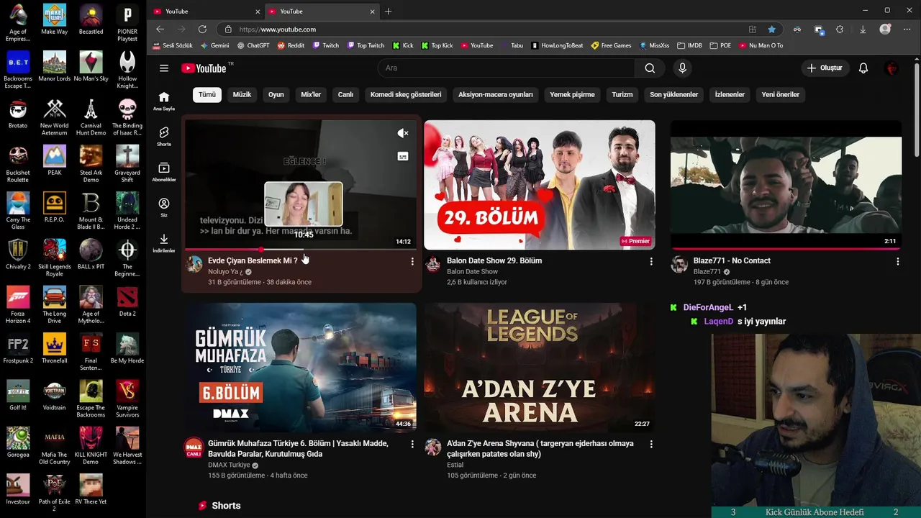
Task: Open the Kick bookmark
Action: point(403,45)
